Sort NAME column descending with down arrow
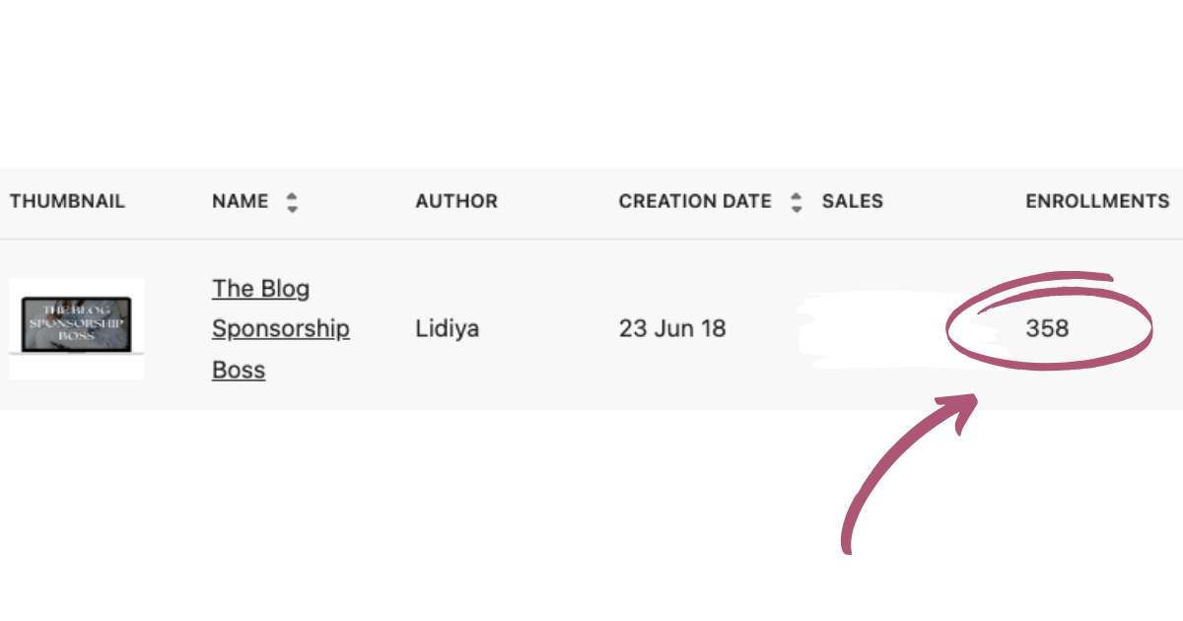This screenshot has width=1183, height=621. tap(292, 209)
